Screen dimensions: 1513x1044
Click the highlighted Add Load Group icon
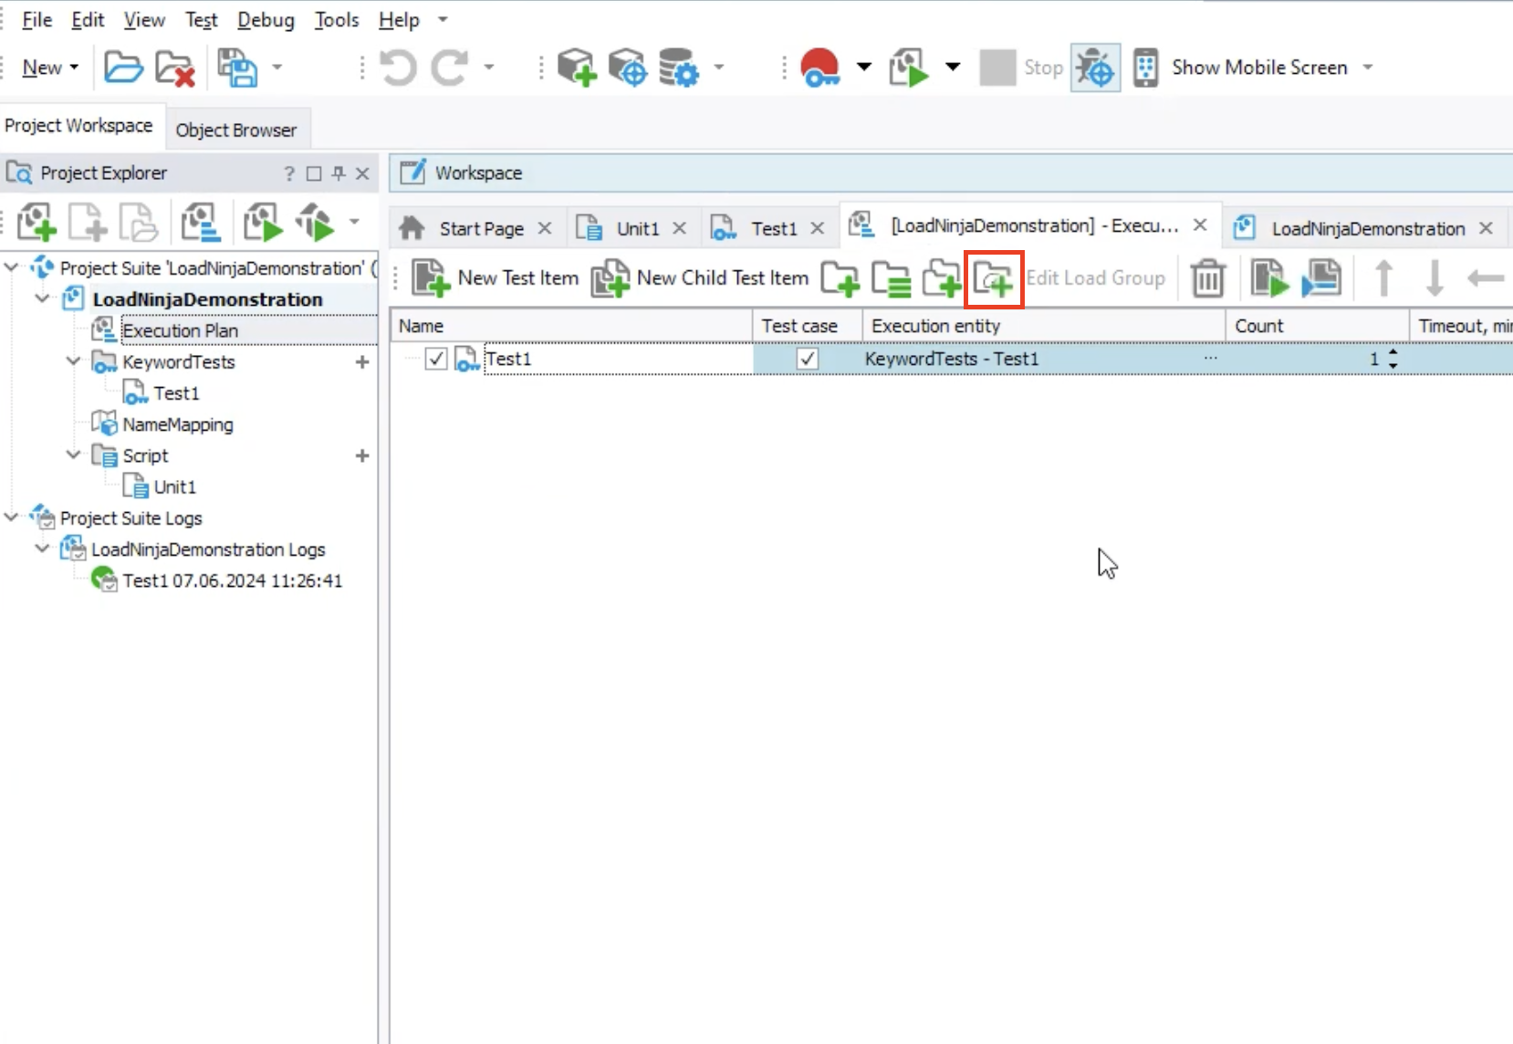point(993,278)
